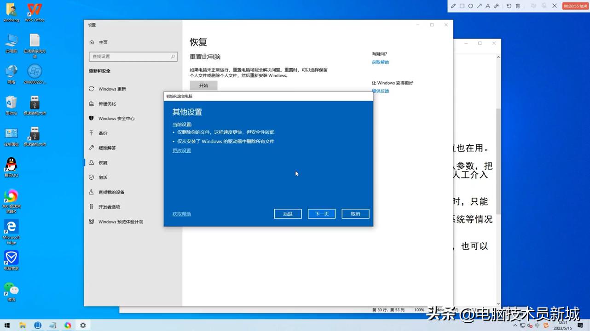Click the 下一页 button in the dialog

(321, 213)
